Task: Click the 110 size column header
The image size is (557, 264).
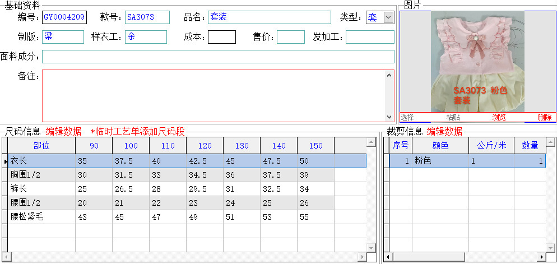Action: point(168,146)
